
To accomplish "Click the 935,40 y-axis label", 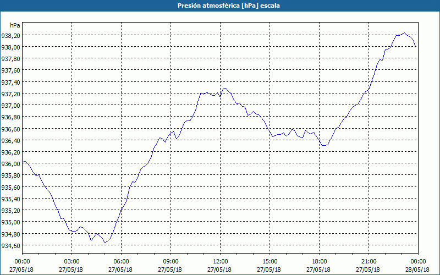I will click(x=10, y=199).
